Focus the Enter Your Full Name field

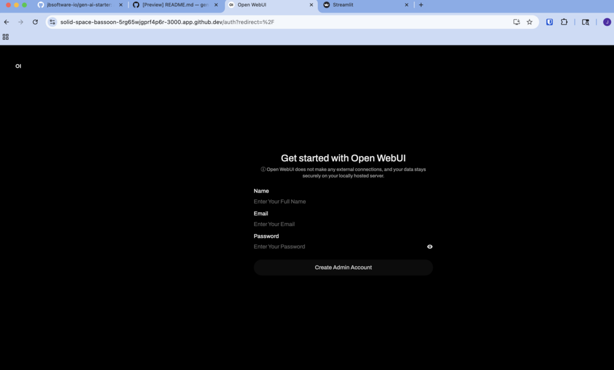pos(343,201)
